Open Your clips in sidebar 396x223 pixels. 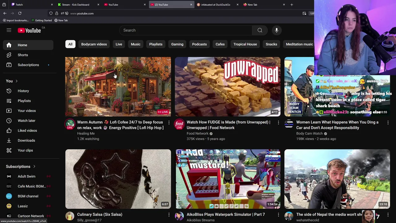click(28, 150)
